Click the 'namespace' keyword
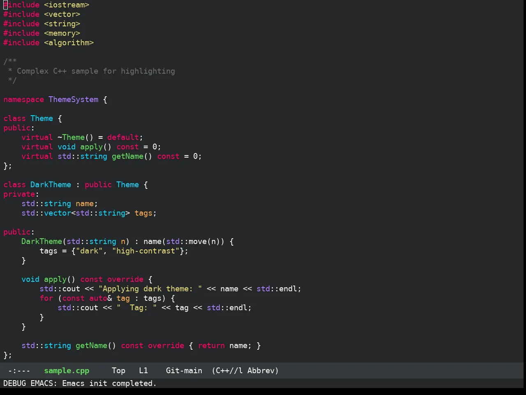The image size is (526, 395). tap(23, 100)
